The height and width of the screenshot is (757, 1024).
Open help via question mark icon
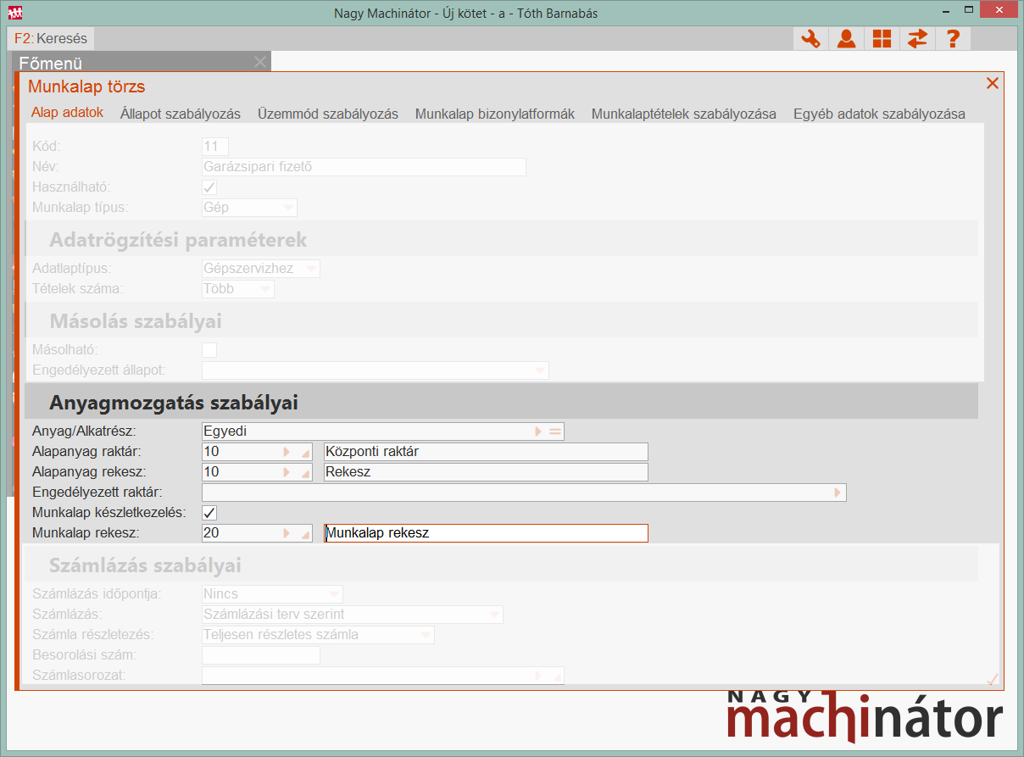(x=953, y=38)
